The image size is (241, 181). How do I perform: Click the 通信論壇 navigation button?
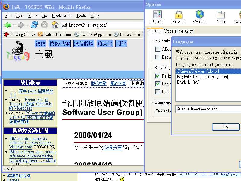pos(84,43)
